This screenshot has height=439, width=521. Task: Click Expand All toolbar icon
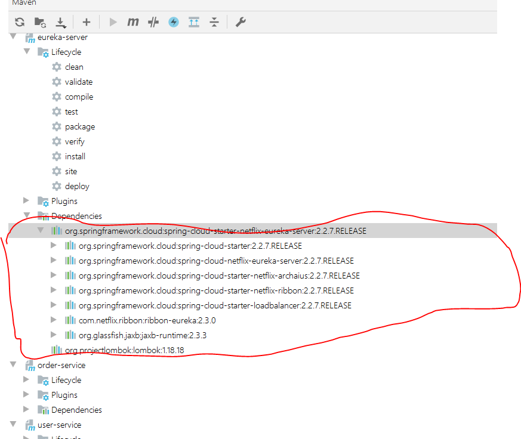click(194, 22)
